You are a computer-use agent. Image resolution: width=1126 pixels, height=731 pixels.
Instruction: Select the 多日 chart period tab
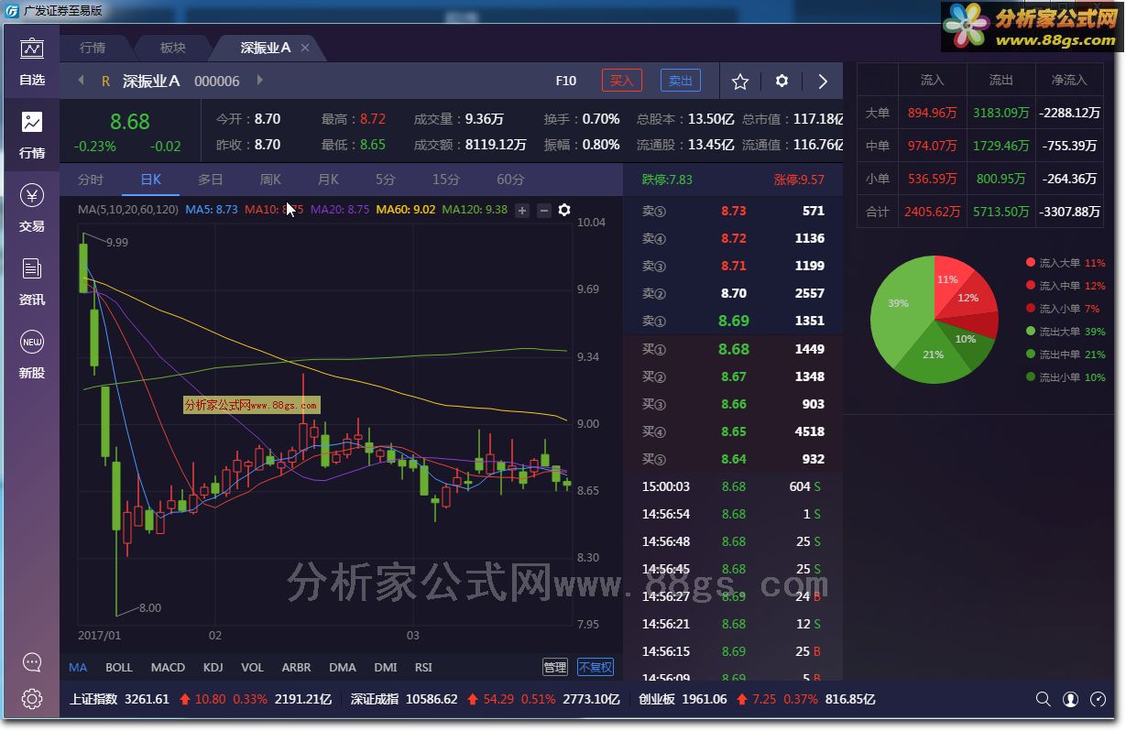coord(211,180)
